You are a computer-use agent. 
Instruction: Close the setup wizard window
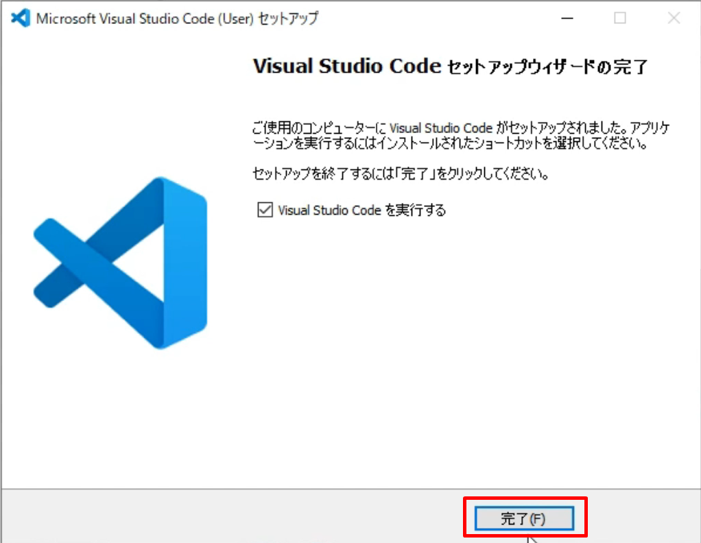pyautogui.click(x=674, y=19)
